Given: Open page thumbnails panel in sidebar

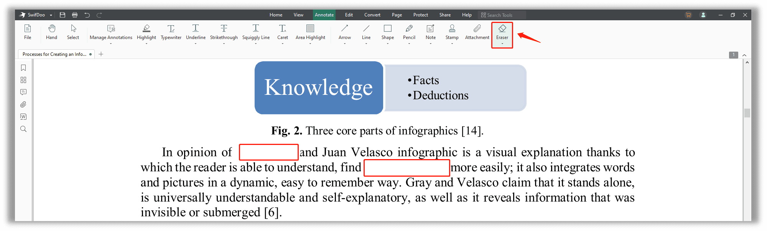Looking at the screenshot, I should 23,80.
